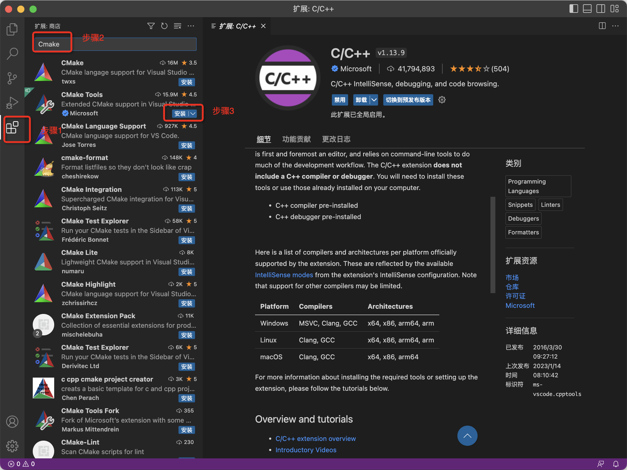Open the Explorer view in activity bar
Viewport: 627px width, 470px height.
[x=12, y=29]
